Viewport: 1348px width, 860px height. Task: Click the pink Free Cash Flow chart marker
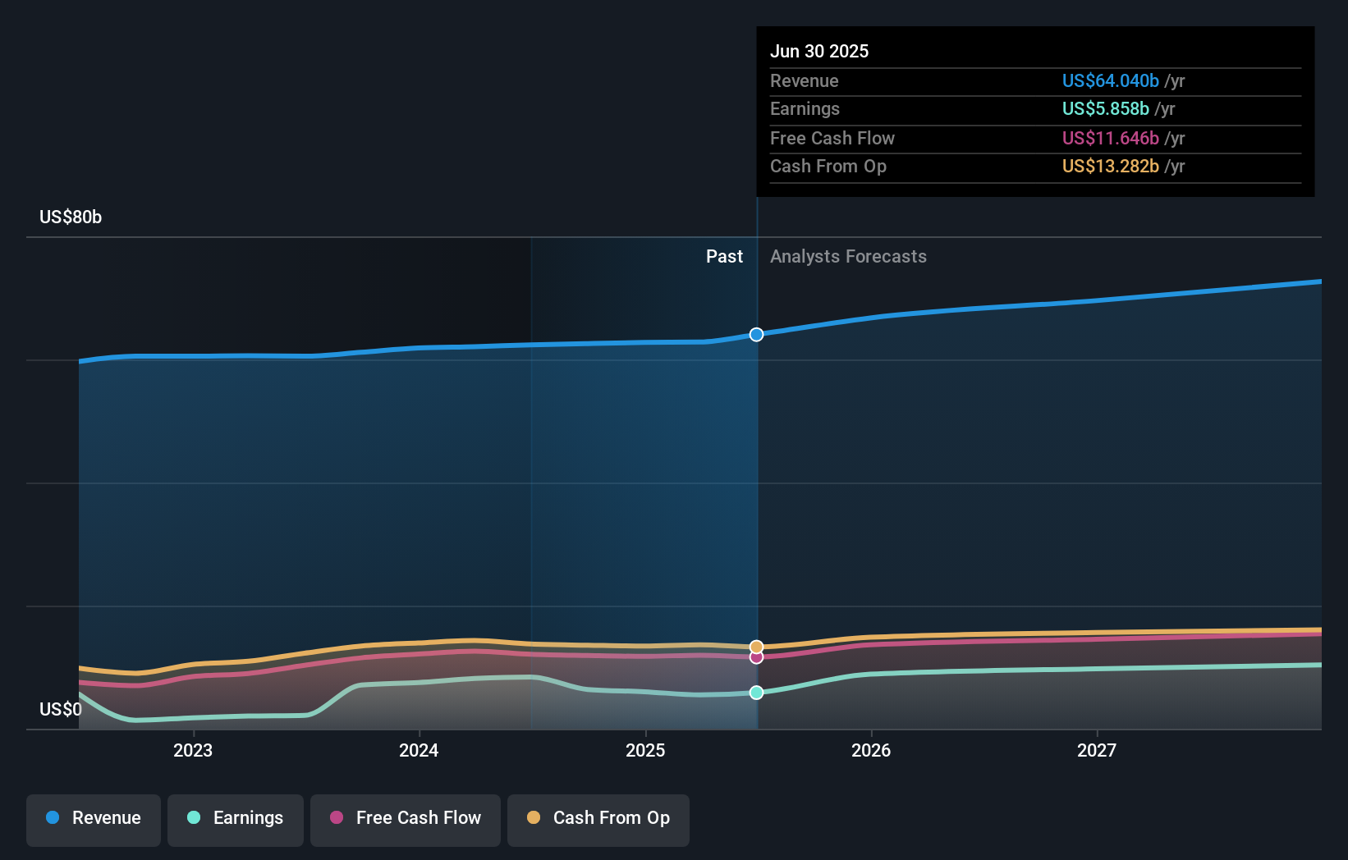click(756, 657)
